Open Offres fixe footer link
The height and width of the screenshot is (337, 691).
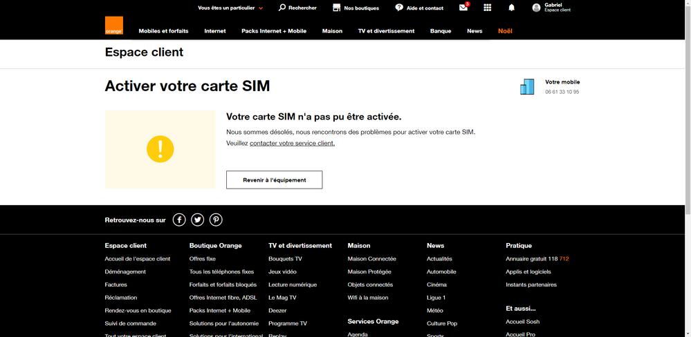click(x=202, y=259)
